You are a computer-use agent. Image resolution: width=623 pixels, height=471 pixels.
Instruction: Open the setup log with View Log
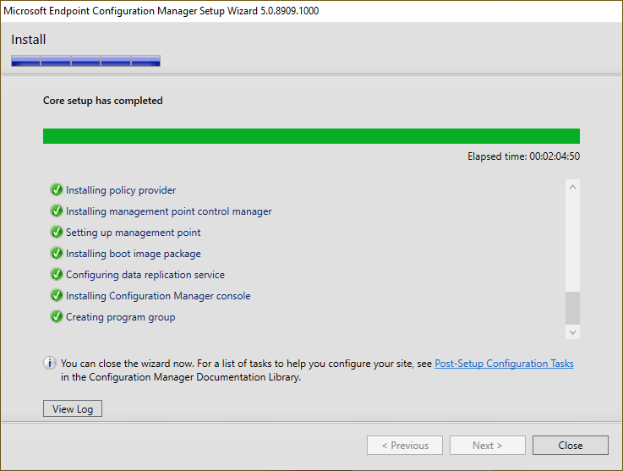[73, 409]
